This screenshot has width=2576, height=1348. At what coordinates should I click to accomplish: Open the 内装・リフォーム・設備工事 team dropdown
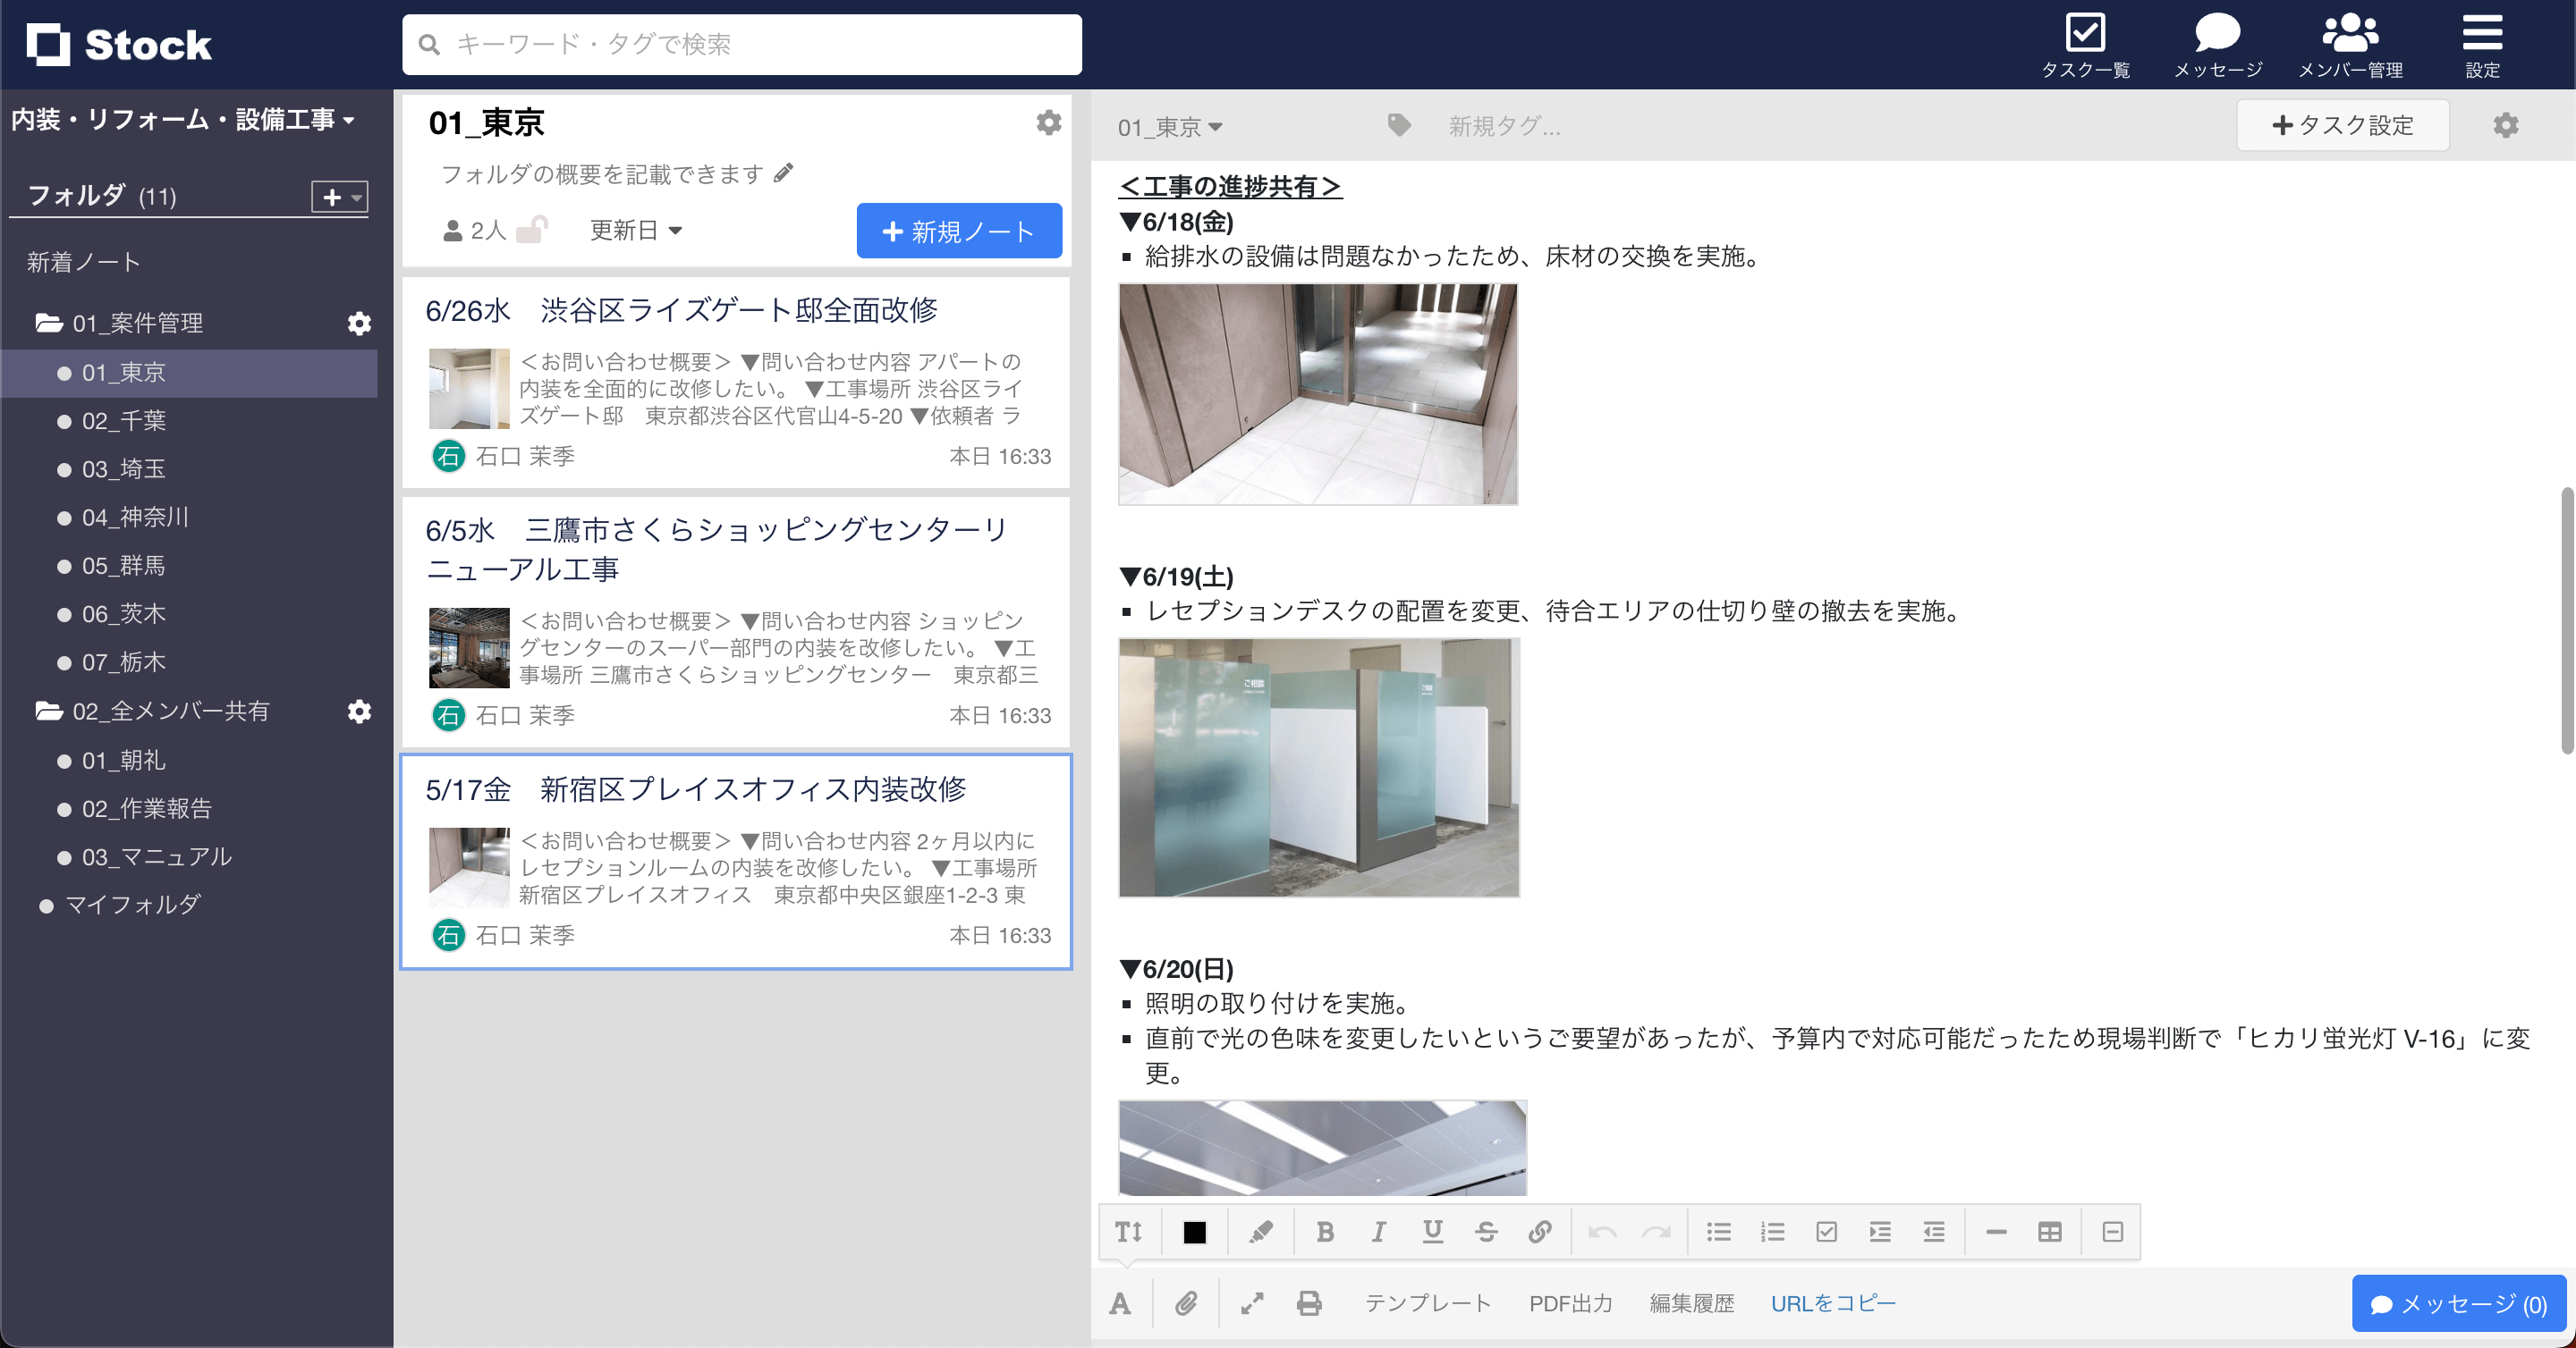pos(184,120)
